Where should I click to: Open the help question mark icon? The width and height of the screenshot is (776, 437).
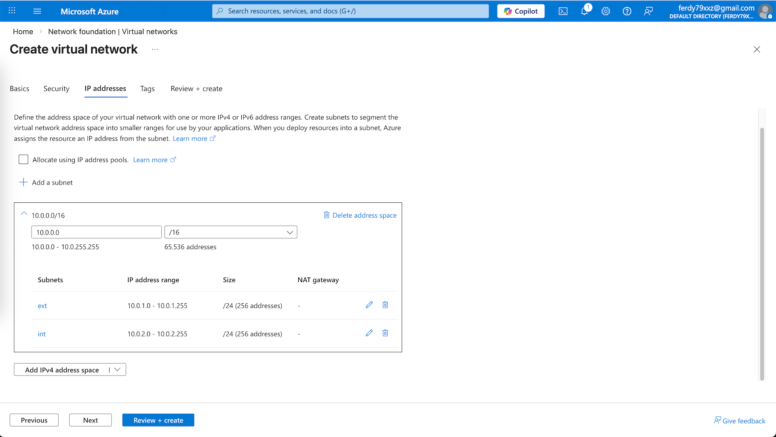coord(627,11)
